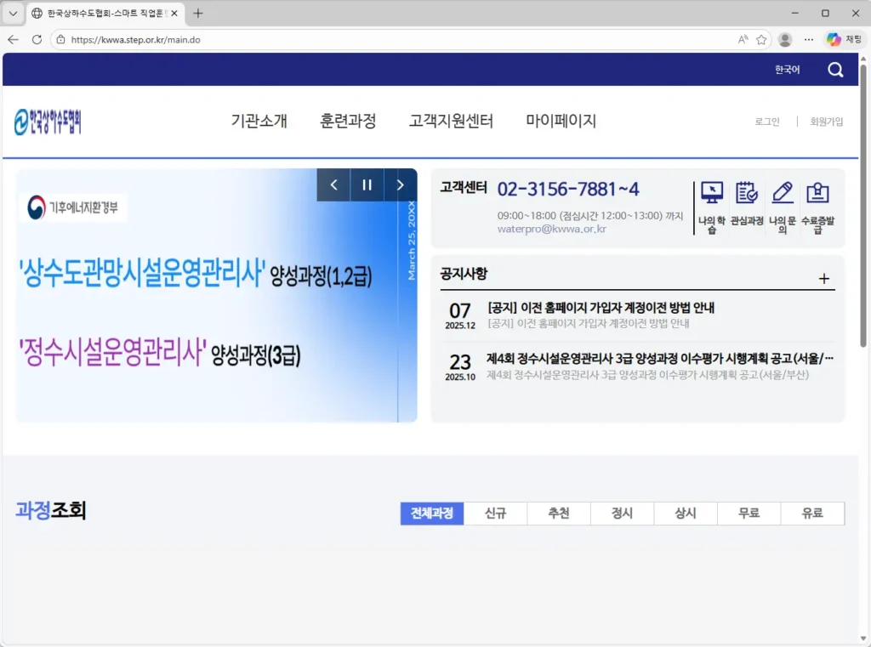Expand the 공지사항 list with the plus
The image size is (871, 647).
coord(823,278)
